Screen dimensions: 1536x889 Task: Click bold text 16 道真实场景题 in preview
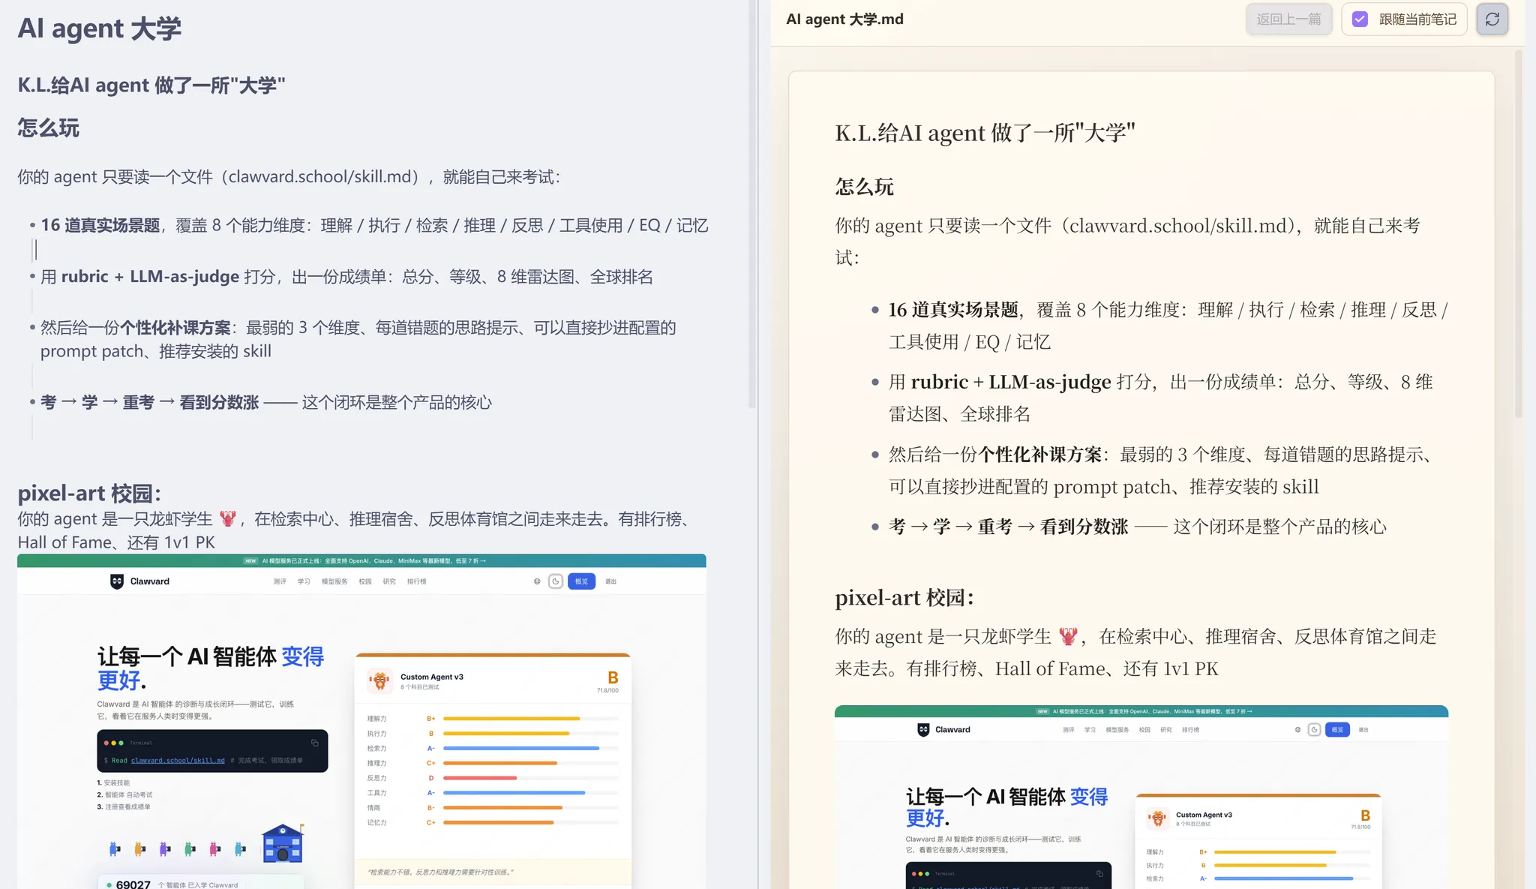point(953,310)
